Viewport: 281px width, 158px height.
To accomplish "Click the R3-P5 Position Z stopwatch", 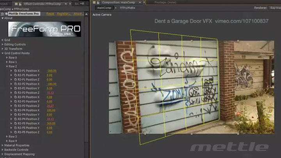I will (x=15, y=132).
